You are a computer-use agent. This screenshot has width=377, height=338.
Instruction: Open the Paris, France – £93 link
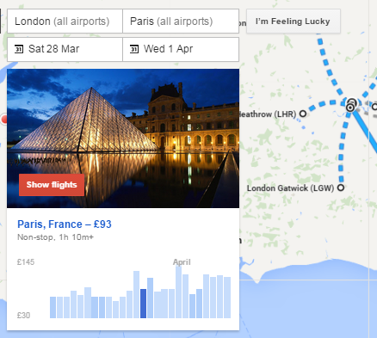point(65,224)
